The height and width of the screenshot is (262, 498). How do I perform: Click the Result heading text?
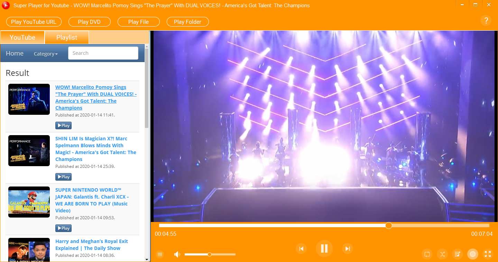click(17, 73)
